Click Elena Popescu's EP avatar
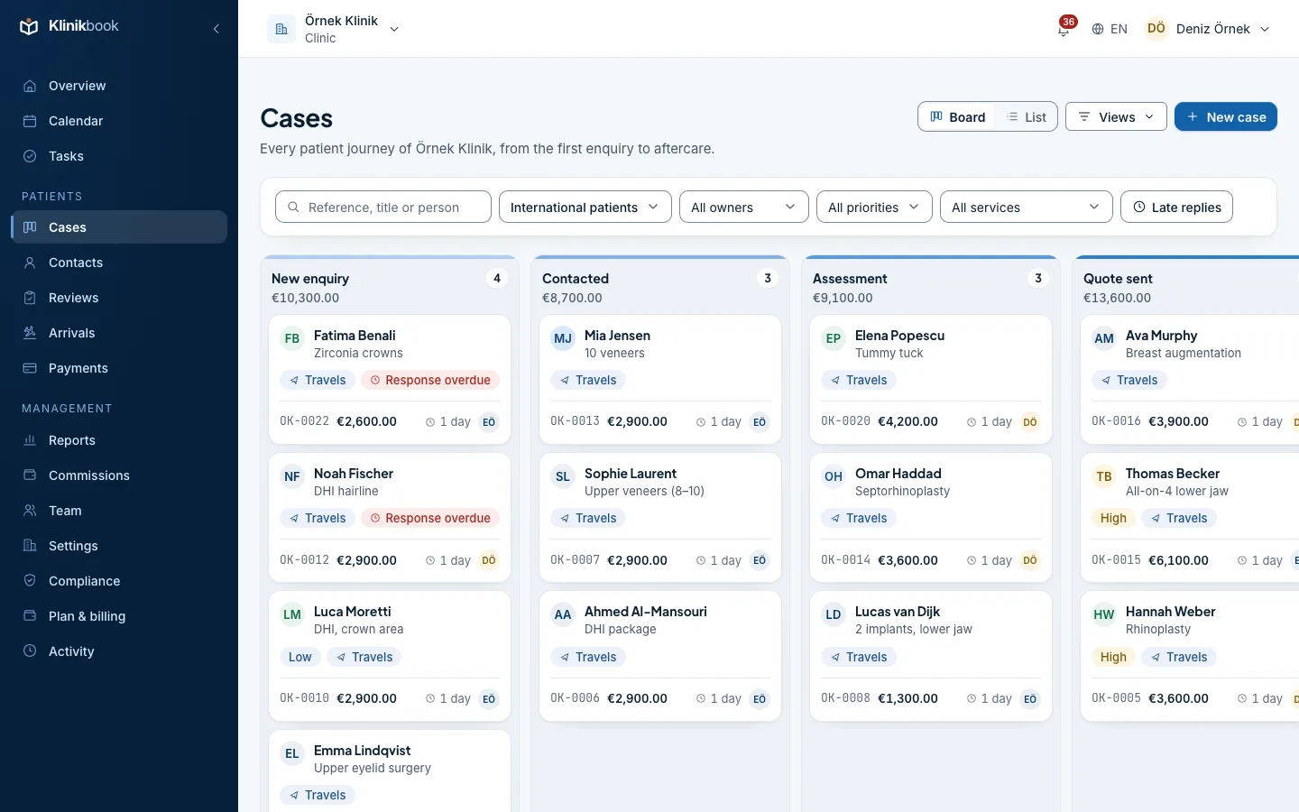 (834, 339)
